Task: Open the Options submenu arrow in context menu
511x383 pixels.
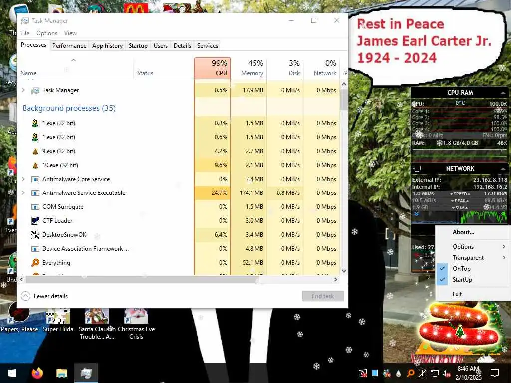Action: [x=504, y=247]
